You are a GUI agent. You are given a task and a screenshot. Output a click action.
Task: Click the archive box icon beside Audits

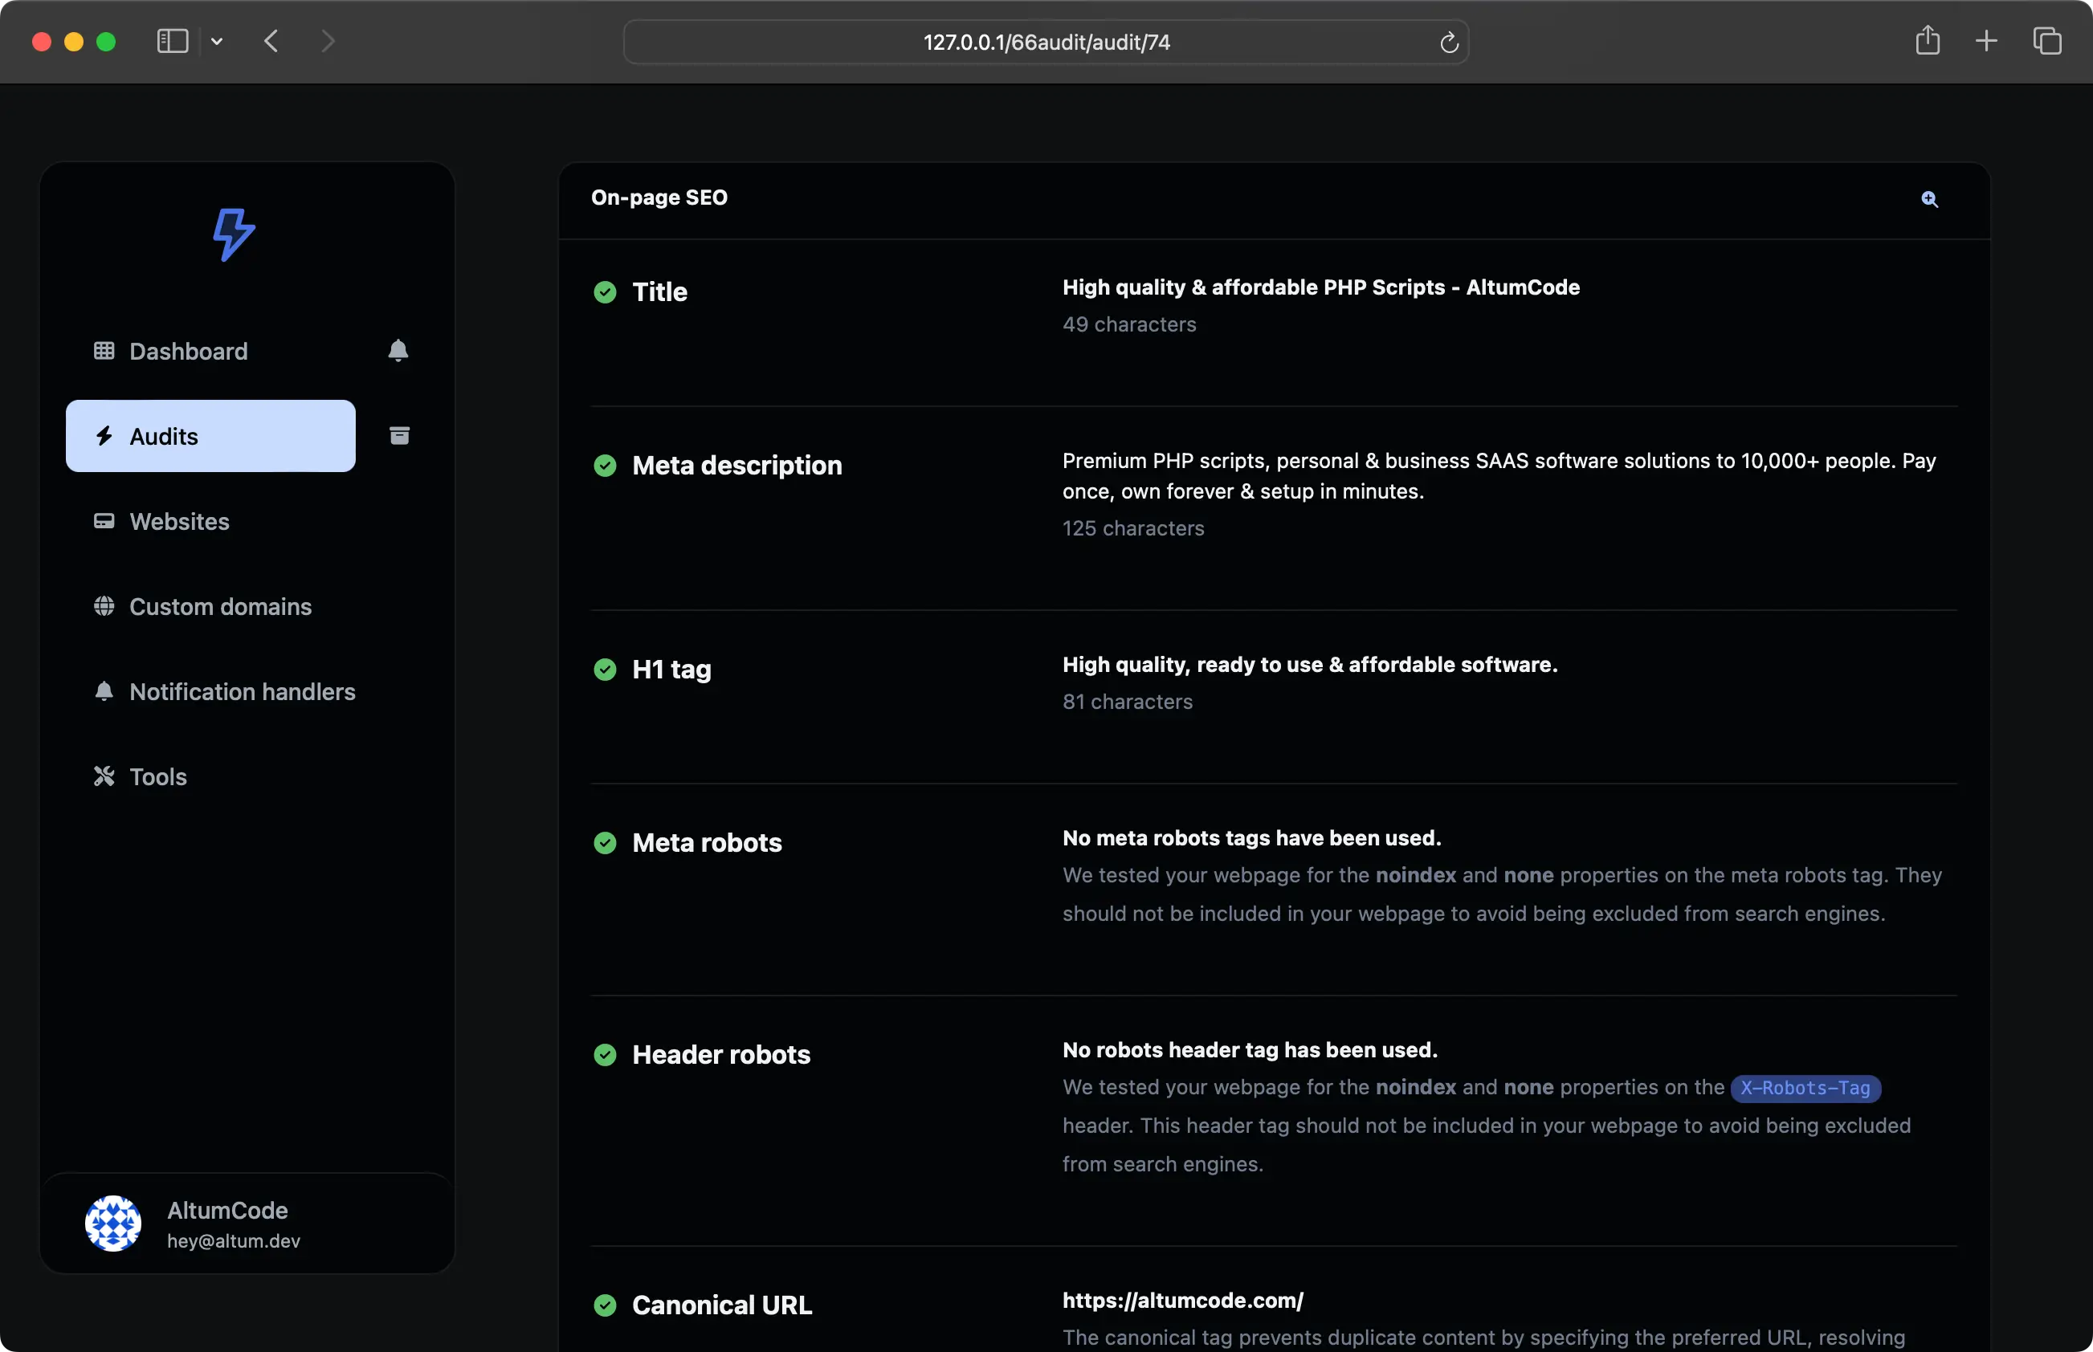pos(400,435)
